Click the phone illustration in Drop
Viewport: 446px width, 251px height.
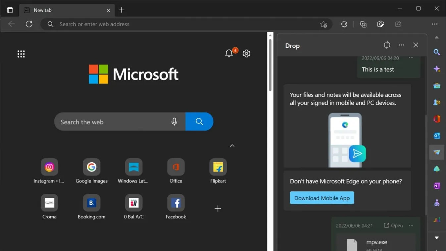tap(347, 140)
